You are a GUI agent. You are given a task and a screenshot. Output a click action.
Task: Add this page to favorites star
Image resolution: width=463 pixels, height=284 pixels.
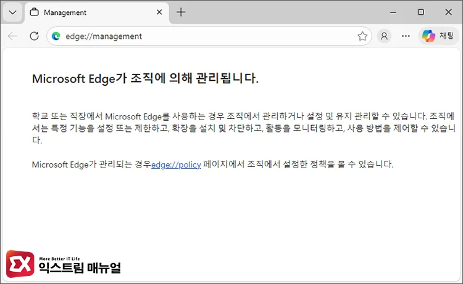[x=362, y=36]
